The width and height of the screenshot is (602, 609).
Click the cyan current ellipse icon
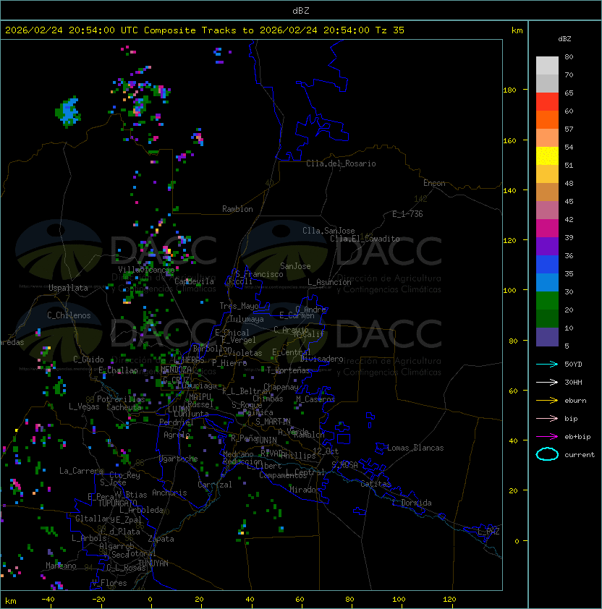click(547, 454)
